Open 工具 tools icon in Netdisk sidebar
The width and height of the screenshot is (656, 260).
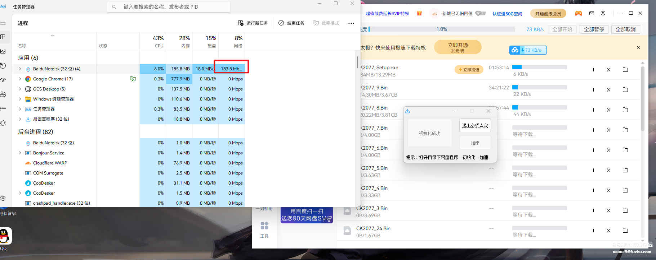click(264, 230)
